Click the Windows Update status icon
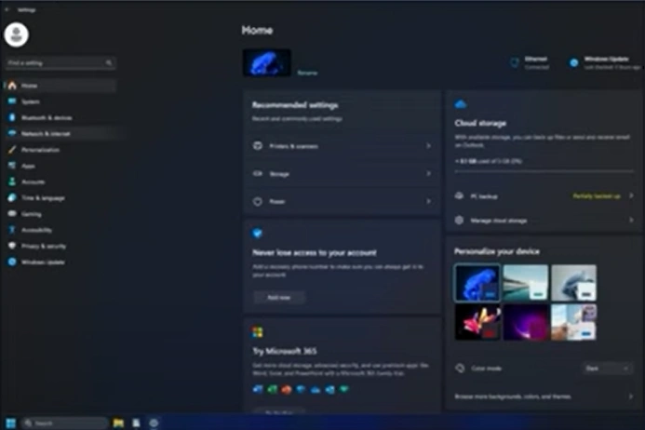 tap(574, 63)
